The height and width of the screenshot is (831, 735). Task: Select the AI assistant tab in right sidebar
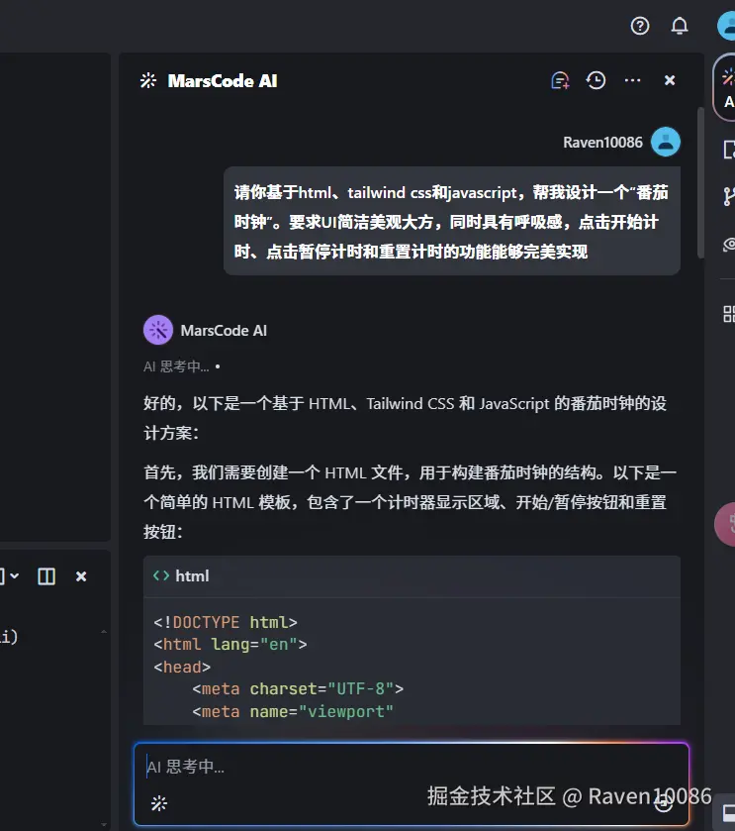pyautogui.click(x=726, y=87)
